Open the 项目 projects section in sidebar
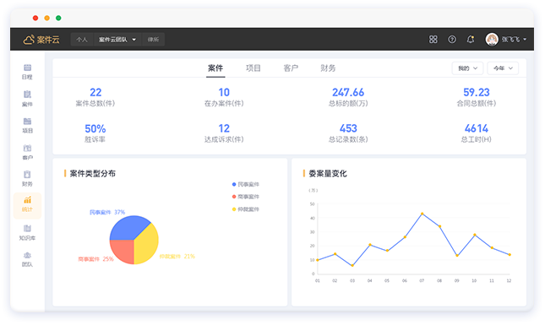The height and width of the screenshot is (325, 545). click(27, 126)
